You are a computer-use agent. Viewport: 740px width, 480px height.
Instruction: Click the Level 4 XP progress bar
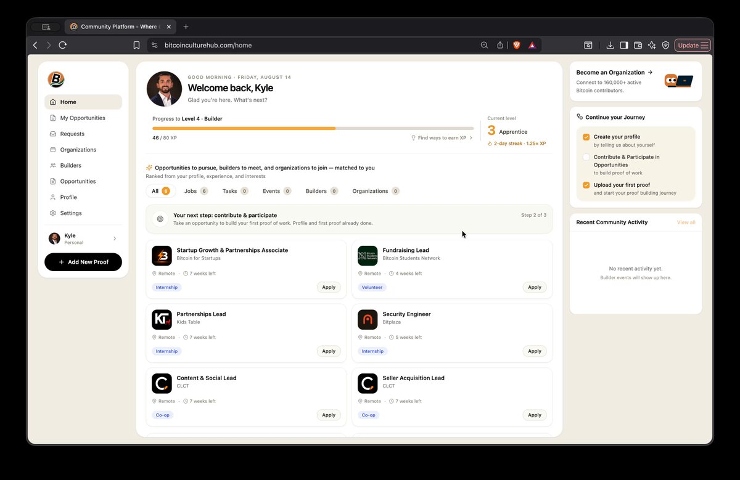(x=313, y=128)
